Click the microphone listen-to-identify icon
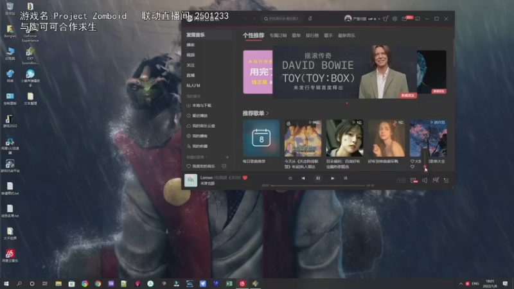The width and height of the screenshot is (514, 289). pos(310,19)
